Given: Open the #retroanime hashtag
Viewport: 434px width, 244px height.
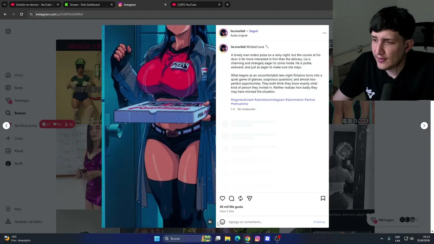Looking at the screenshot, I should (x=239, y=104).
